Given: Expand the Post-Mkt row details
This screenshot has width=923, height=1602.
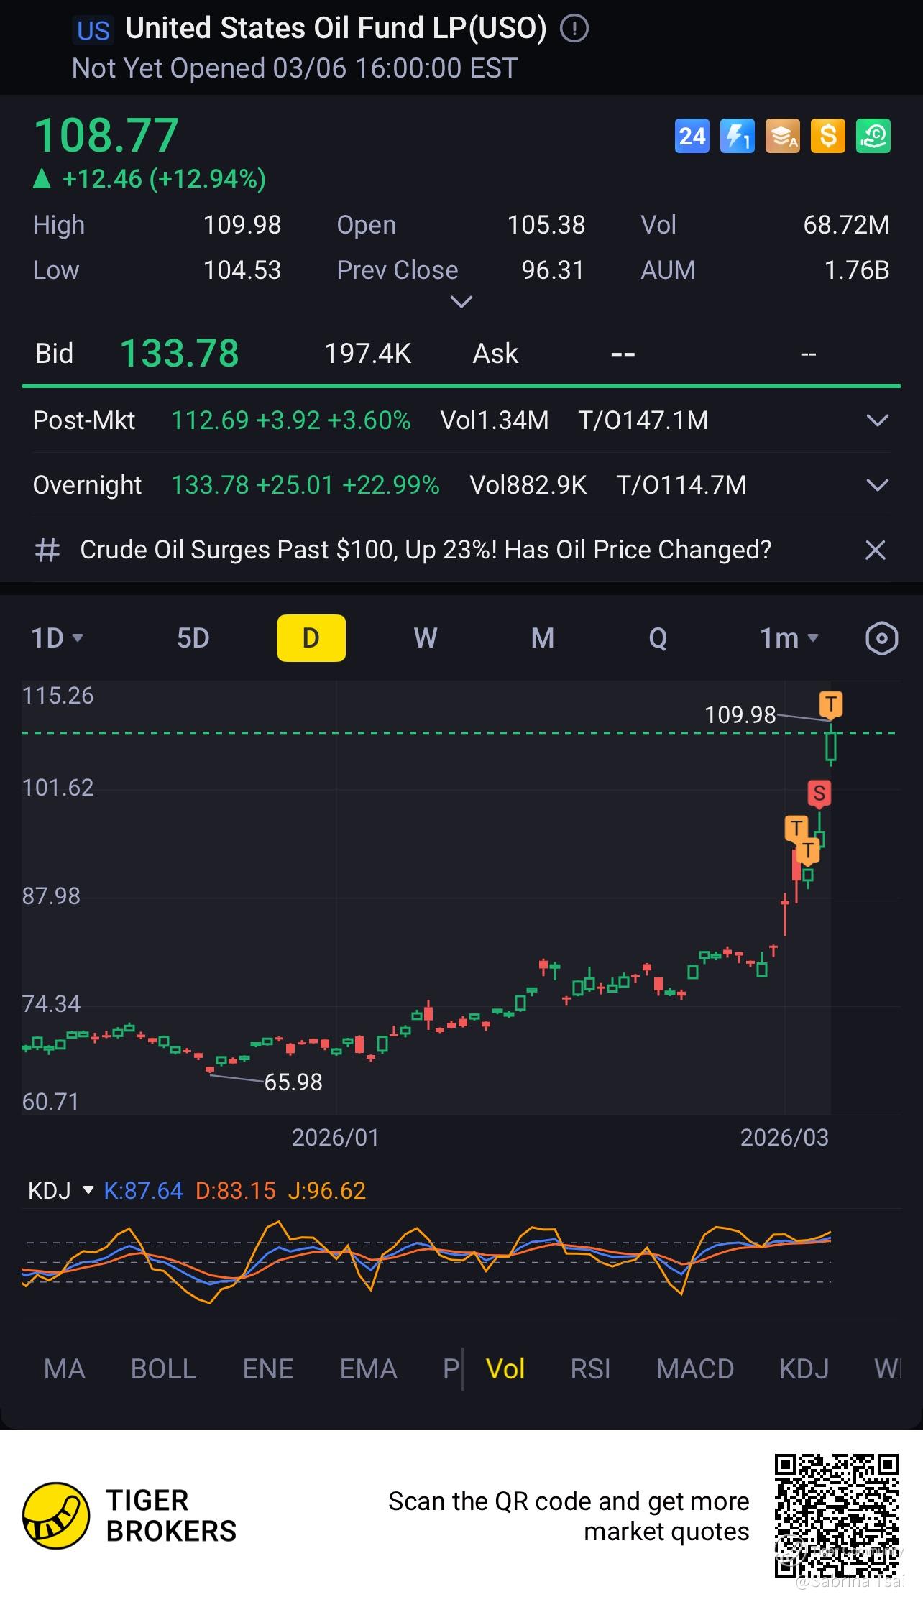Looking at the screenshot, I should click(x=878, y=420).
